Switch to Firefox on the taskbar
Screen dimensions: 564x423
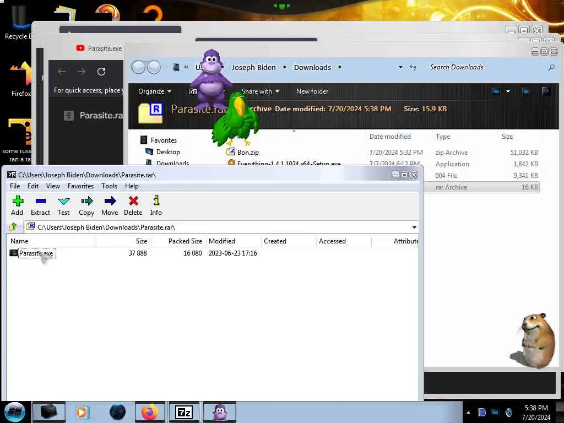click(150, 412)
